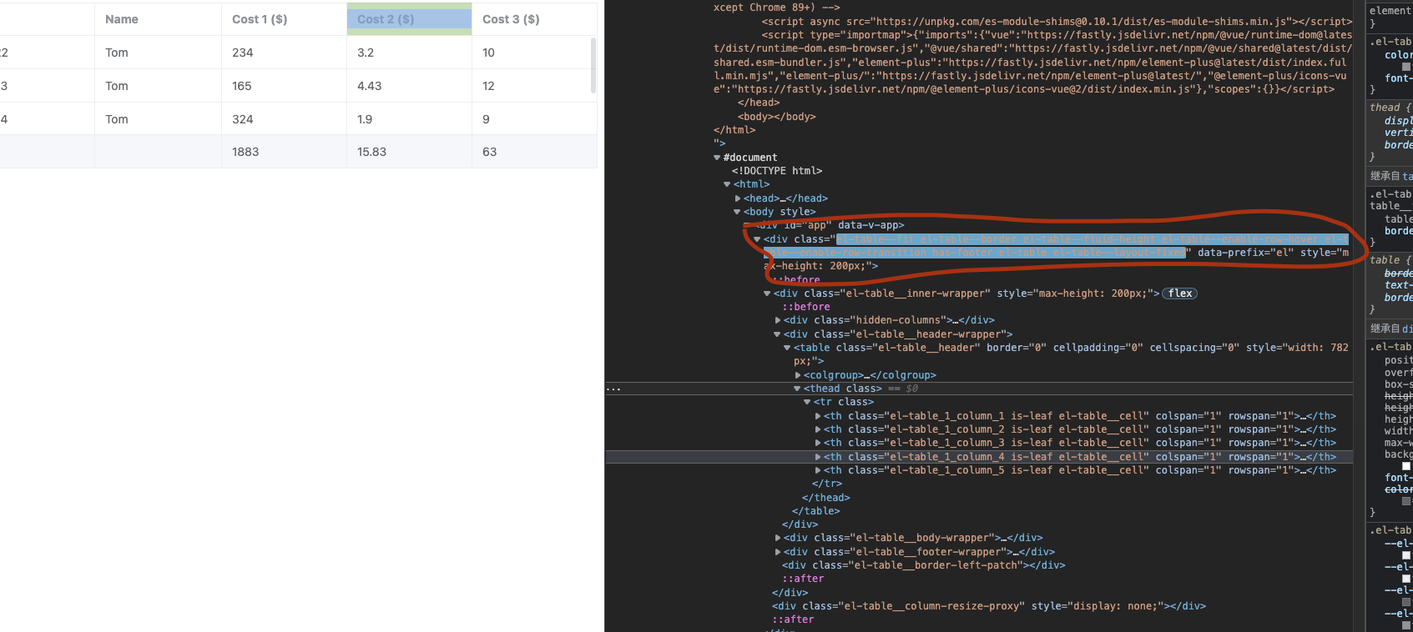Image resolution: width=1413 pixels, height=632 pixels.
Task: Expand the colgroup element
Action: pyautogui.click(x=798, y=375)
